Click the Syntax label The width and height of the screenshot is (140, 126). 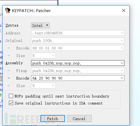(12, 26)
